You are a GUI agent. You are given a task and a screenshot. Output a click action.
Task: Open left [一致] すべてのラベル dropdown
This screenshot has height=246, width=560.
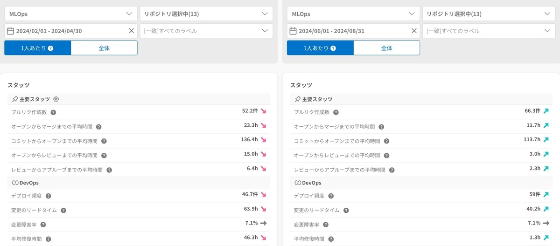click(x=207, y=31)
